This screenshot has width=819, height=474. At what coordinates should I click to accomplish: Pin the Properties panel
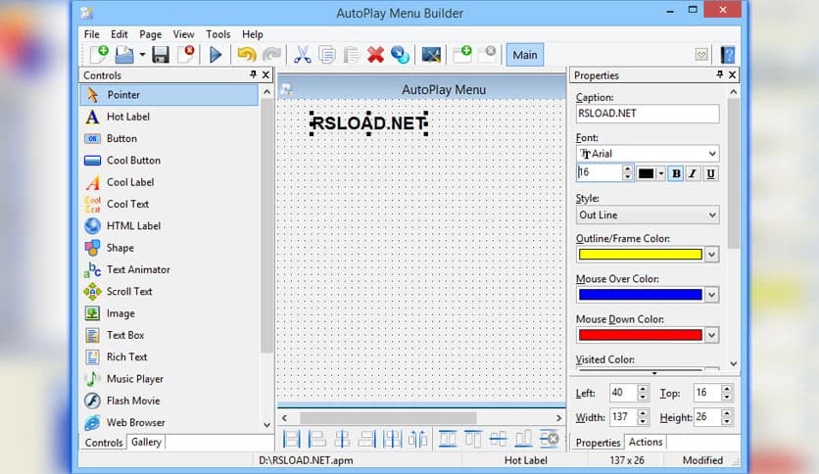click(720, 74)
